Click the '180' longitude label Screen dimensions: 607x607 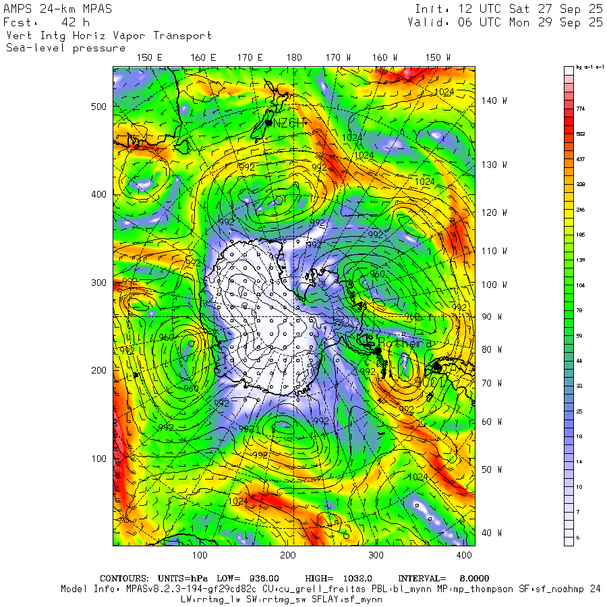(294, 58)
